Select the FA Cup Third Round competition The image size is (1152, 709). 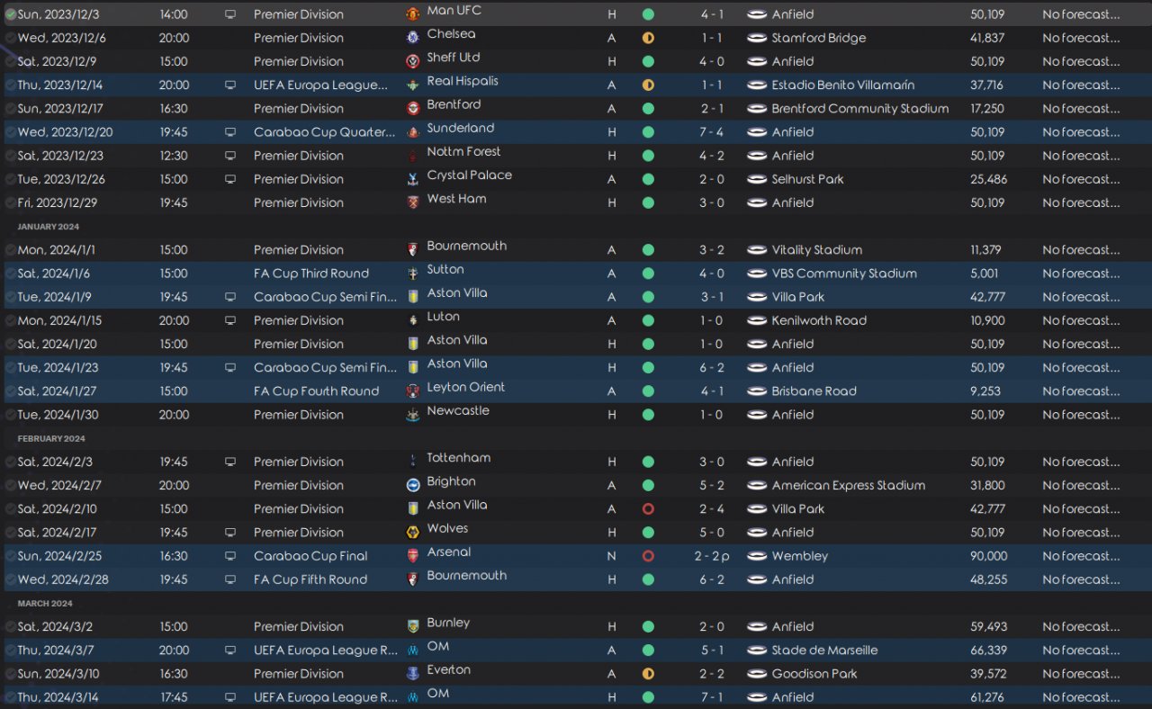[311, 274]
